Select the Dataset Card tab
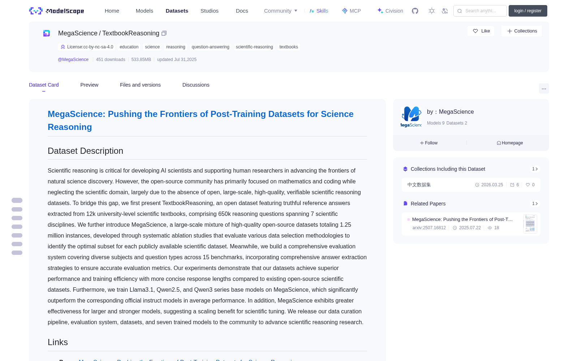 click(44, 85)
